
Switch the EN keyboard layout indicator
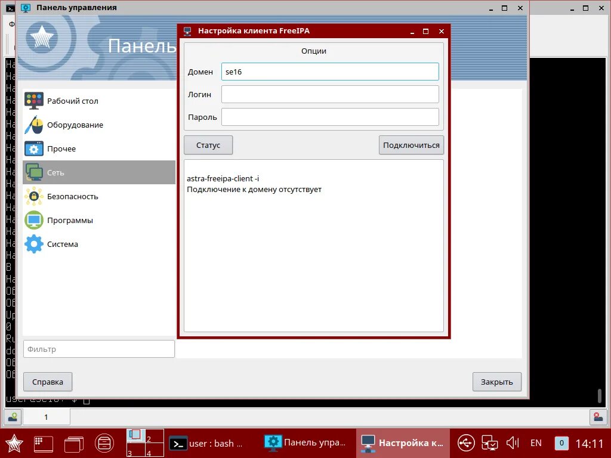pyautogui.click(x=536, y=443)
